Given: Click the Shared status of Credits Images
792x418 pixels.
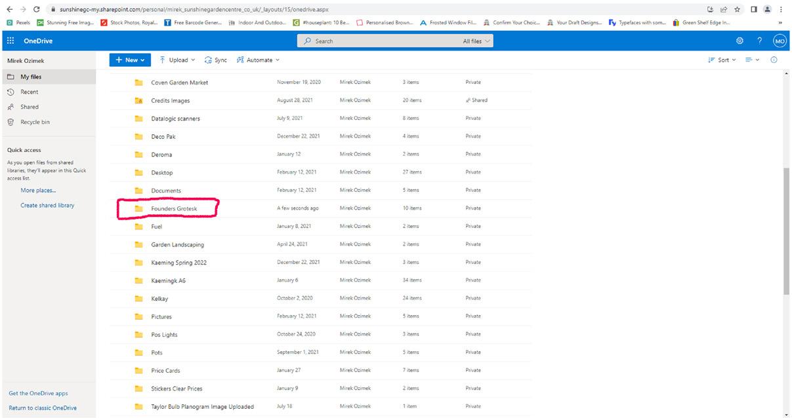Looking at the screenshot, I should 477,100.
